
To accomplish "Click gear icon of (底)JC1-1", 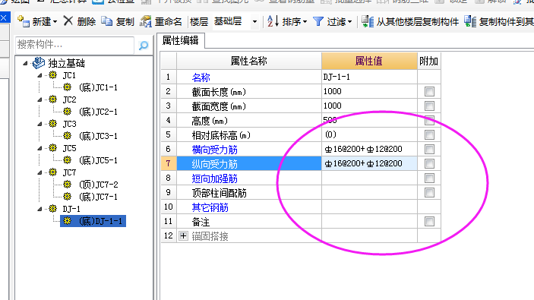I will pyautogui.click(x=68, y=87).
